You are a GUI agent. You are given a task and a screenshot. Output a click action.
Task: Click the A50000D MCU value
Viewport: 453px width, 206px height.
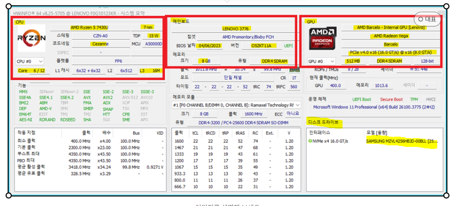[153, 44]
